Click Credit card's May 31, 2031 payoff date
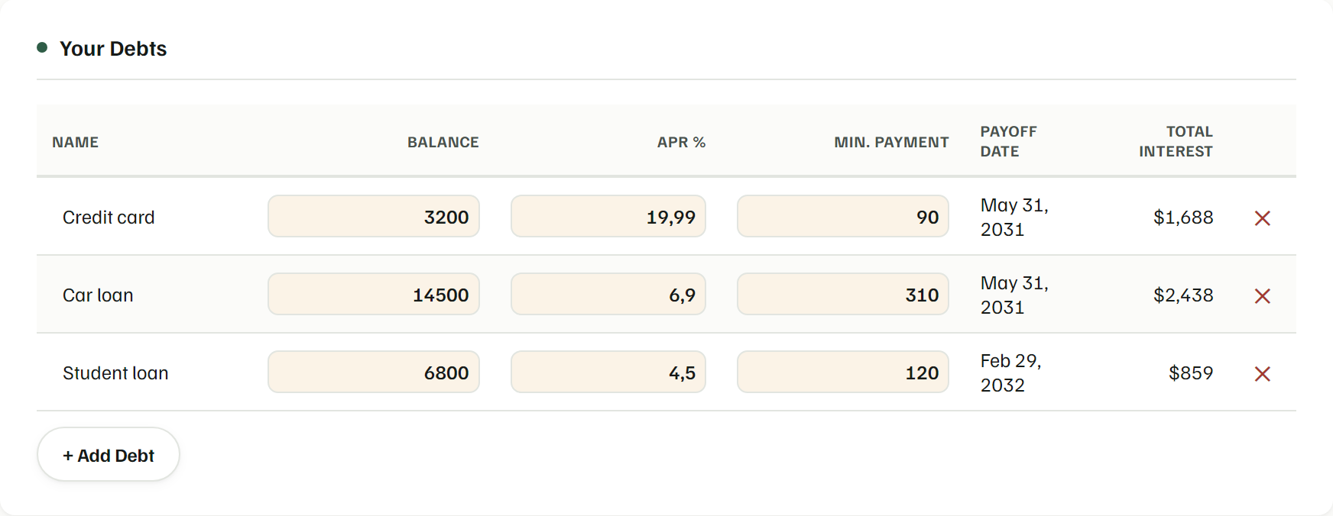1333x516 pixels. (1014, 217)
